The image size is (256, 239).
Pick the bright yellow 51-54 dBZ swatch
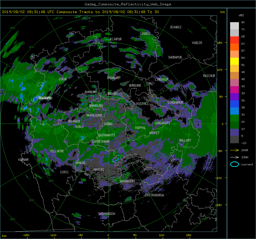coord(234,61)
